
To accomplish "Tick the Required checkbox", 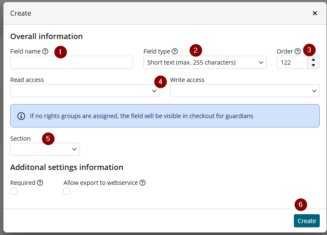I will 14,191.
